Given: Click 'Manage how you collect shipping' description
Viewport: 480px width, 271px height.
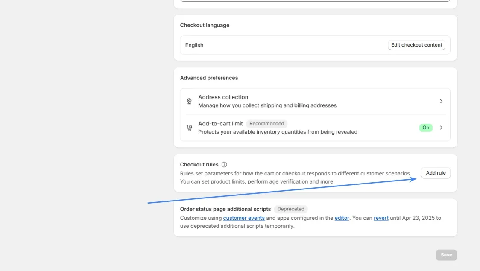Looking at the screenshot, I should pyautogui.click(x=267, y=105).
